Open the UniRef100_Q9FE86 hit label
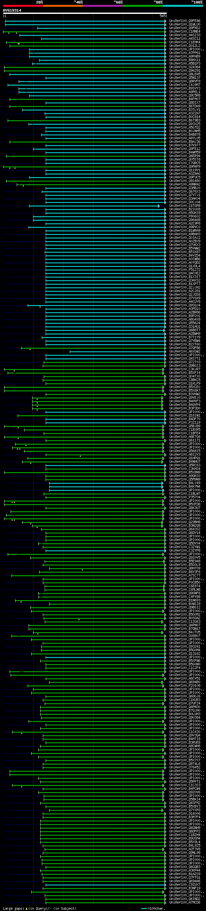This screenshot has width=206, height=911. pos(184,21)
